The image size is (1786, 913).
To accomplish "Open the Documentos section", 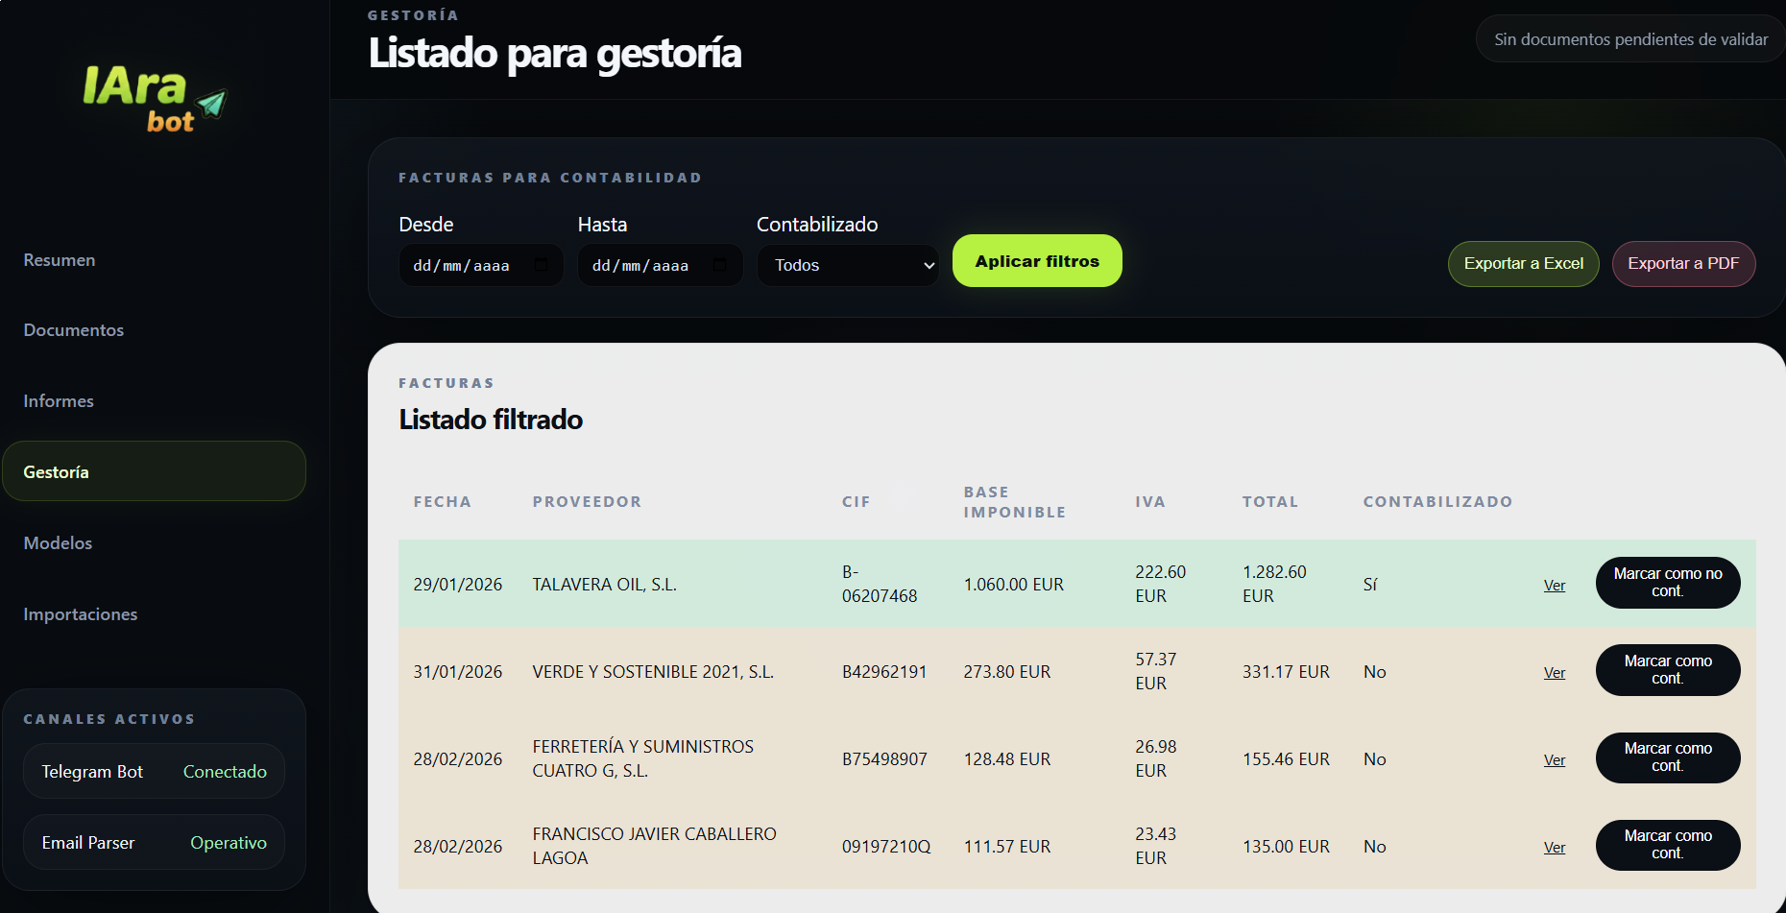I will (x=73, y=329).
